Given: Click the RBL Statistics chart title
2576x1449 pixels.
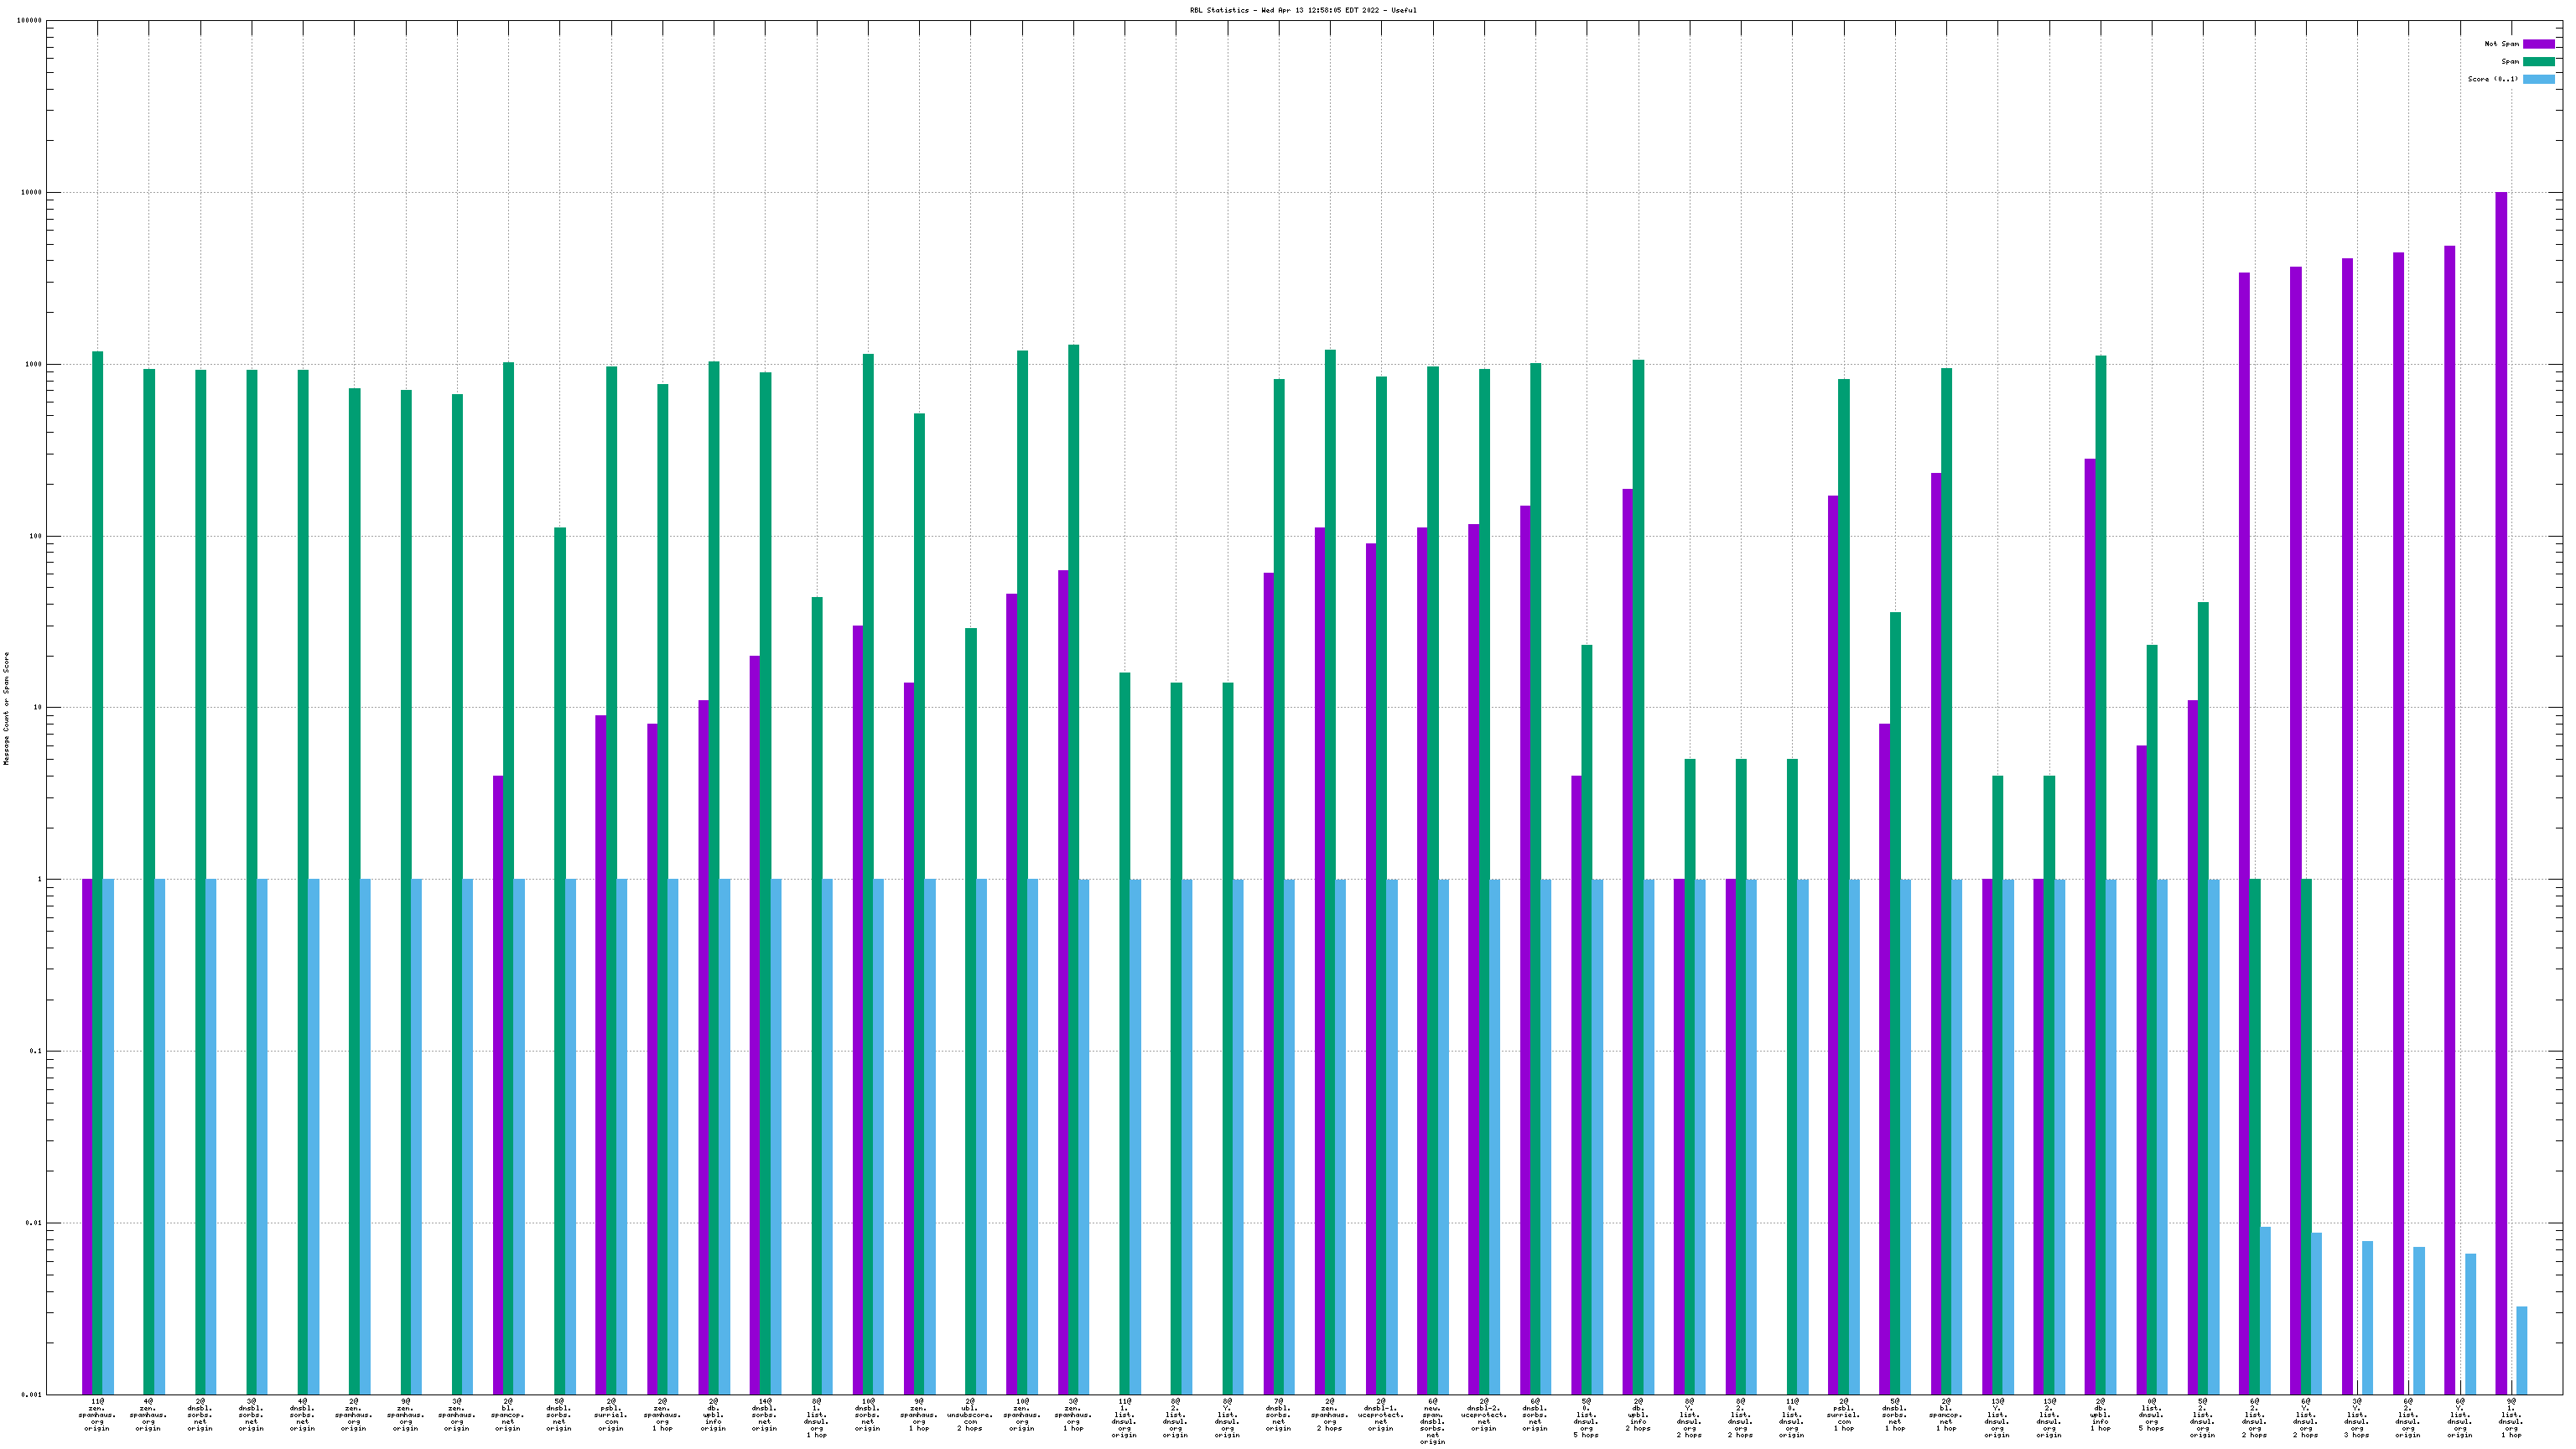Looking at the screenshot, I should pyautogui.click(x=1302, y=10).
